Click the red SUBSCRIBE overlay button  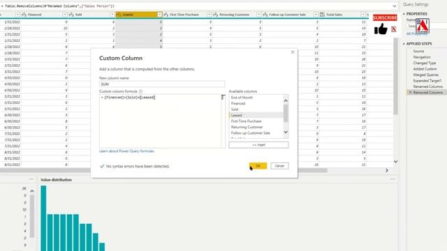click(x=385, y=17)
